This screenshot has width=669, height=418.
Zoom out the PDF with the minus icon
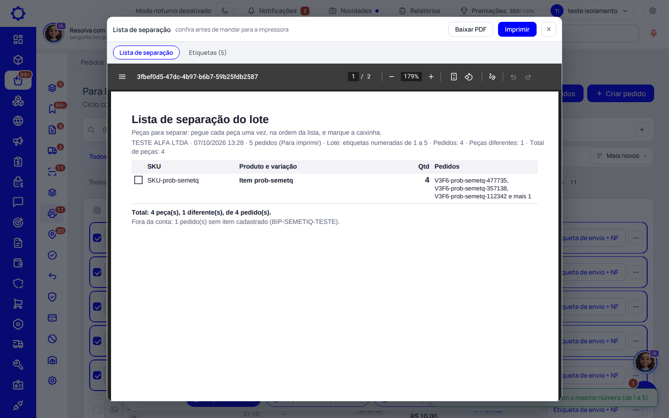pyautogui.click(x=392, y=77)
